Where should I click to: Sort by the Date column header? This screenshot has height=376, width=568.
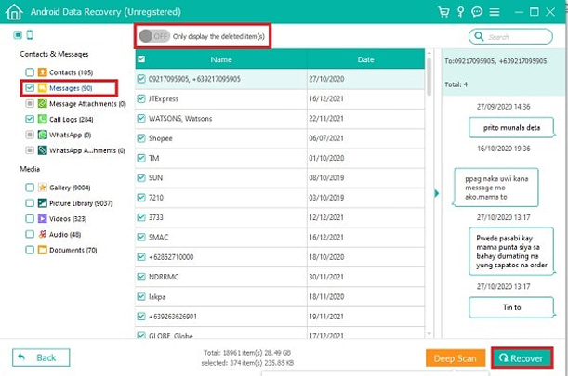[x=365, y=59]
